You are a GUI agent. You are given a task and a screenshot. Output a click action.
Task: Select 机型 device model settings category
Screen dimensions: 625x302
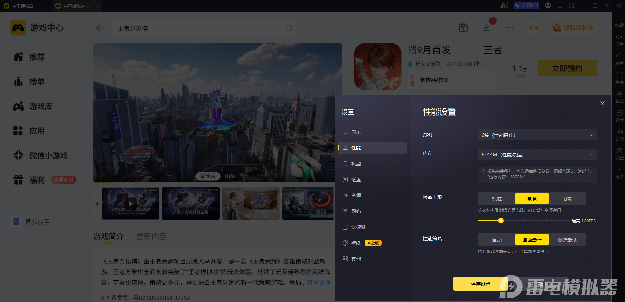coord(373,164)
